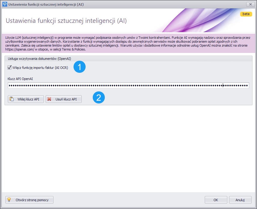Viewport: 257px width, 209px height.
Task: Click the 'Włącz funkcję importu faktur' label text
Action: (x=40, y=68)
